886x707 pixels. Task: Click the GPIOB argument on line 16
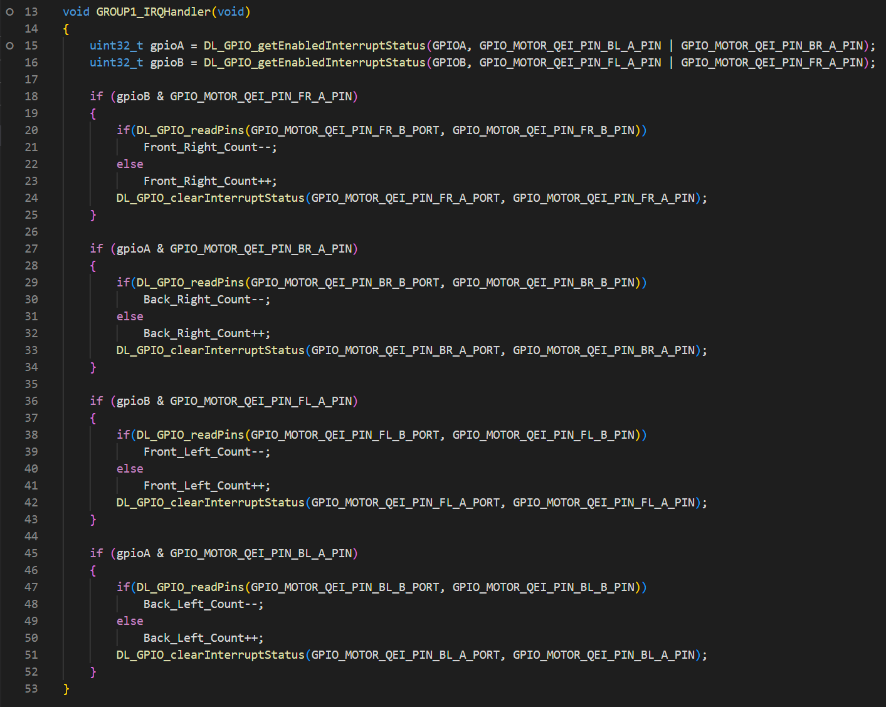pos(449,63)
